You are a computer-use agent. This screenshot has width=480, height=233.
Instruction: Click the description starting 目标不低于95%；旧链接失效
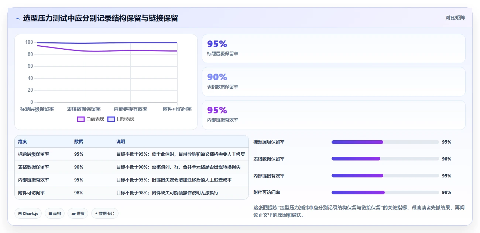pos(174,180)
